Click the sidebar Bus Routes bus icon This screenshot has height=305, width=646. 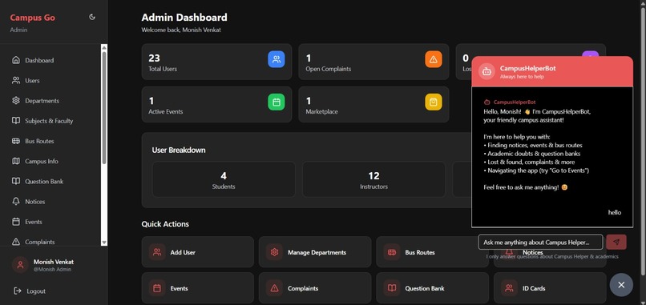coord(16,141)
